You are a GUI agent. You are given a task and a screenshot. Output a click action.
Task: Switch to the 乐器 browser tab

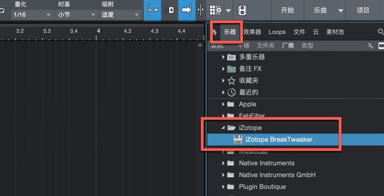pos(230,32)
